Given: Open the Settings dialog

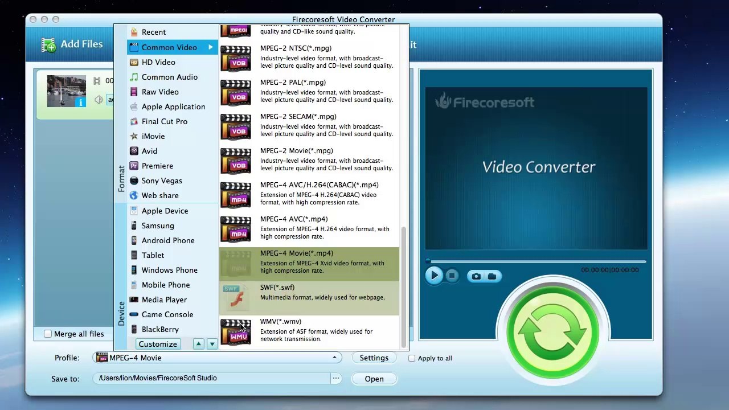Looking at the screenshot, I should (374, 358).
